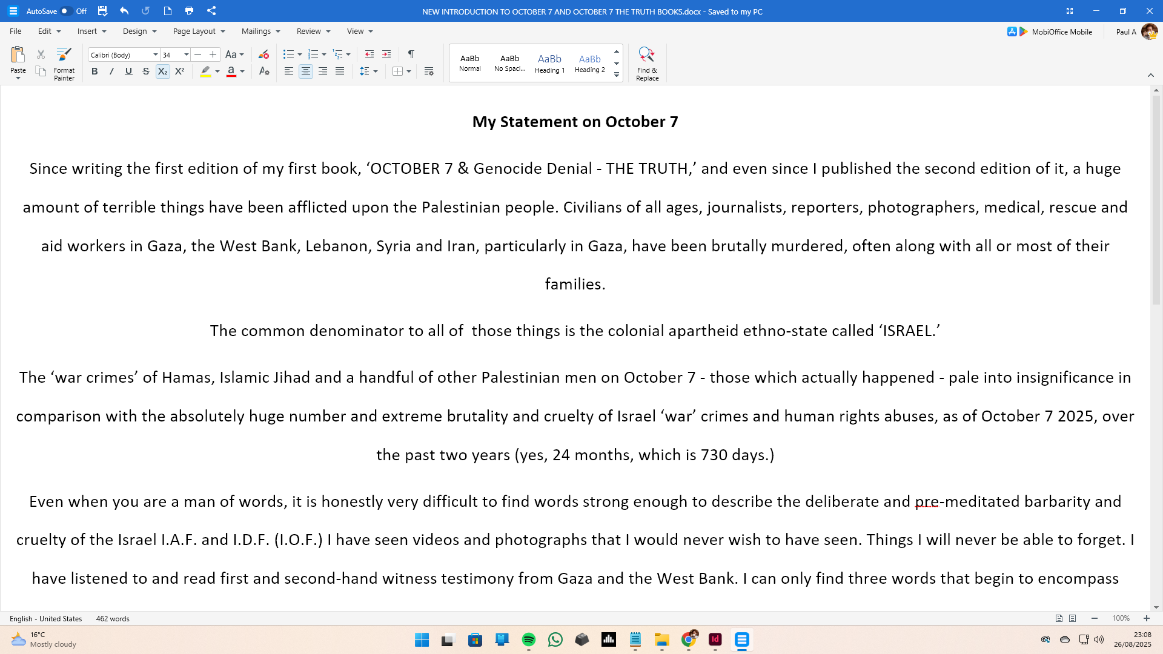1163x654 pixels.
Task: Click English - United States language button
Action: point(45,618)
